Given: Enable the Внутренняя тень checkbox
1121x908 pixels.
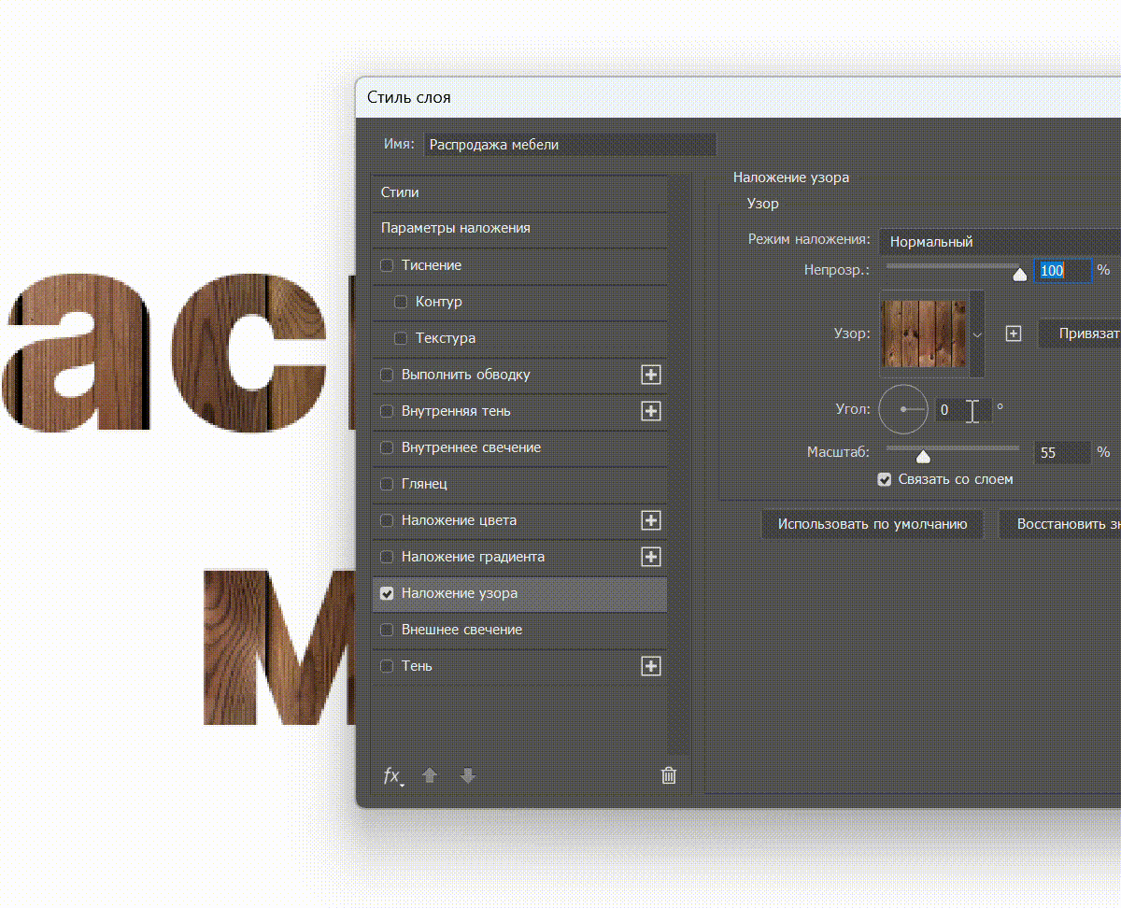Looking at the screenshot, I should pos(388,411).
